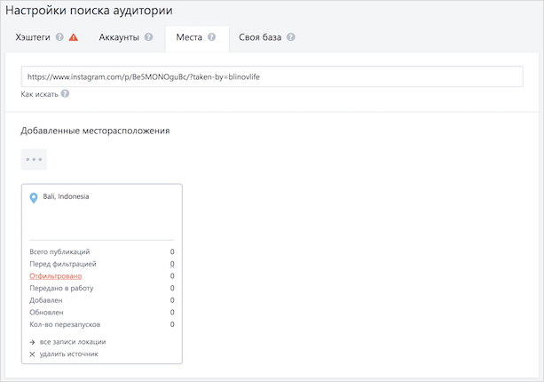Click the arrow icon before все записи локации
This screenshot has height=382, width=544.
click(33, 342)
